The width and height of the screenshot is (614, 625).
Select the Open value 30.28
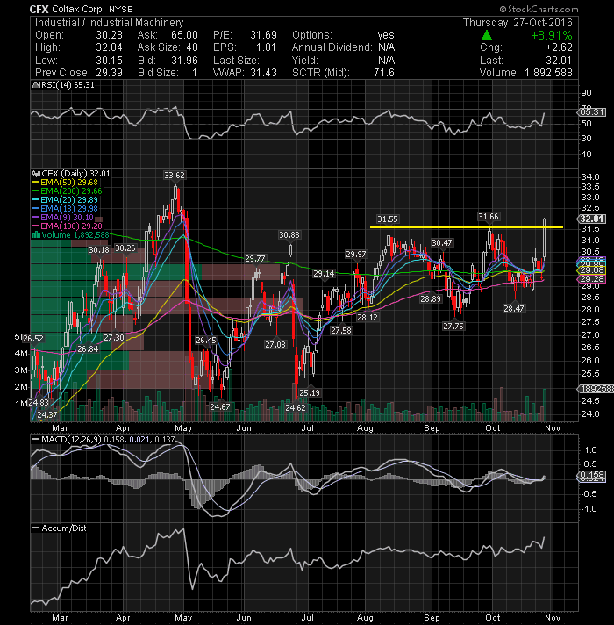click(109, 35)
